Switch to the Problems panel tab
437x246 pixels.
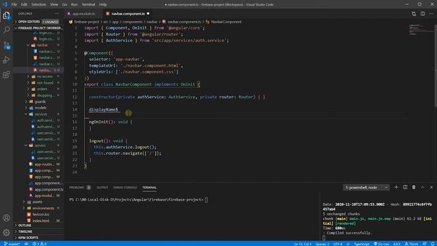click(80, 187)
